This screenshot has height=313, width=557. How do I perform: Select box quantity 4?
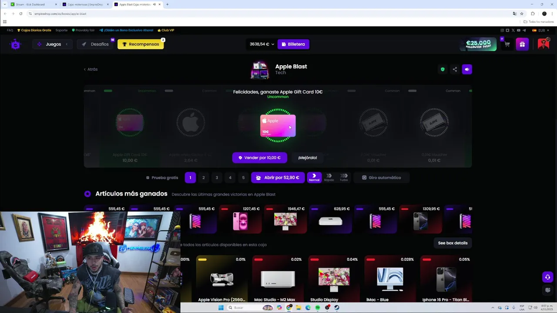[230, 177]
